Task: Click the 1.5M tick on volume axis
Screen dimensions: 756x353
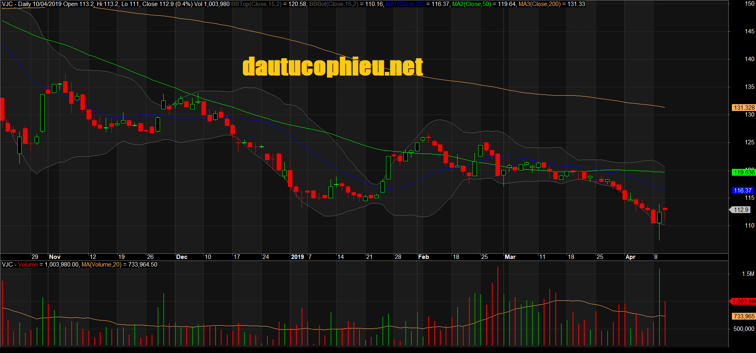Action: 748,274
